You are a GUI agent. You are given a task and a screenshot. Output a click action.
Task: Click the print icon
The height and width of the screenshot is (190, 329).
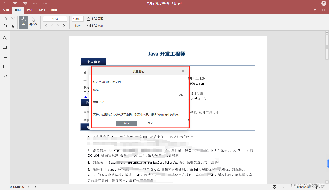(15, 3)
